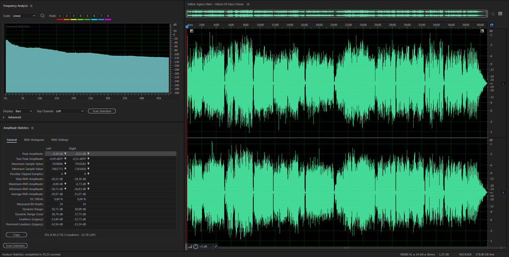This screenshot has height=257, width=509.
Task: Switch to the RMS Settings tab
Action: point(60,140)
